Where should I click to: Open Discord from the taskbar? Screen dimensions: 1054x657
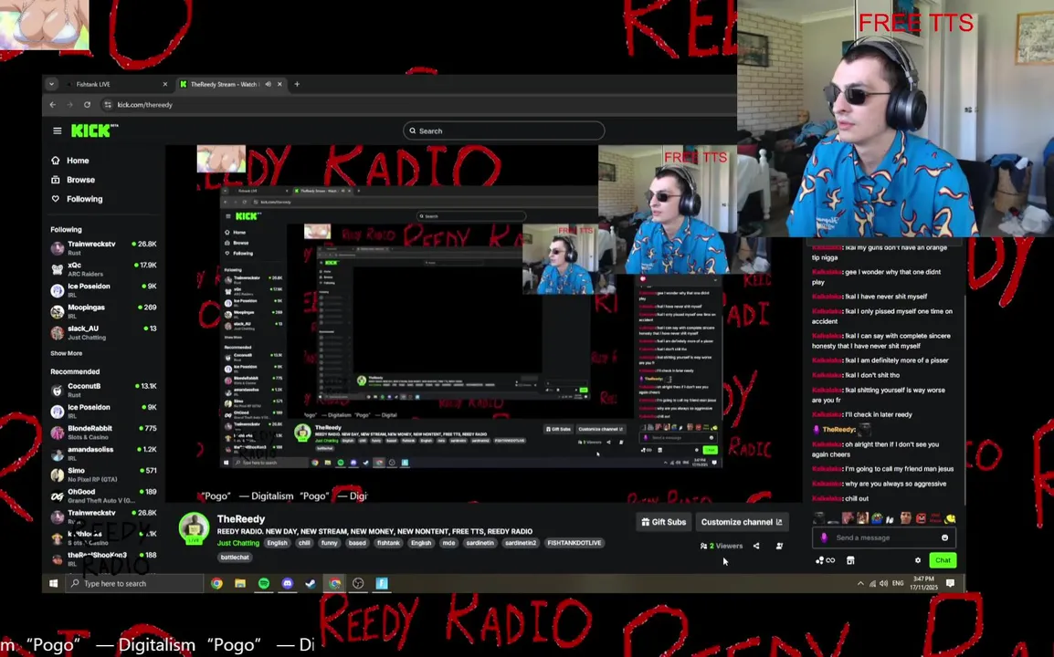click(x=287, y=583)
